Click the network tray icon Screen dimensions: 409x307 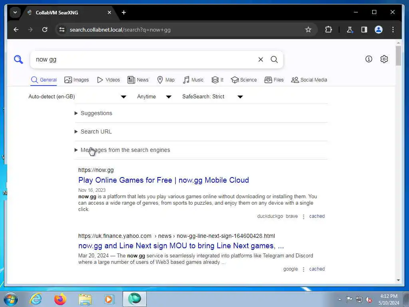[x=359, y=299]
